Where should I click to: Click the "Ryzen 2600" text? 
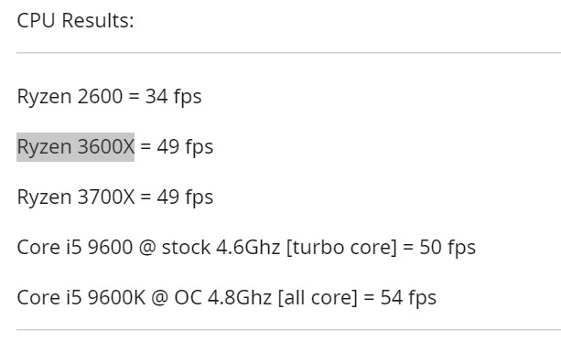[x=70, y=97]
